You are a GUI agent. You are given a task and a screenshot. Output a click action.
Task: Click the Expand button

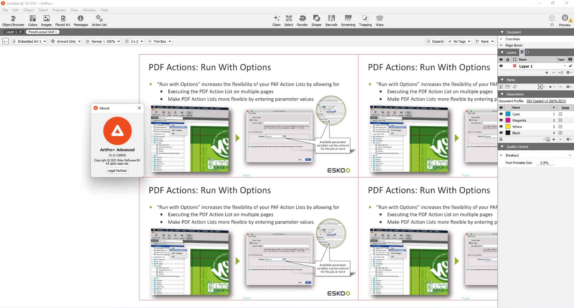(x=435, y=41)
